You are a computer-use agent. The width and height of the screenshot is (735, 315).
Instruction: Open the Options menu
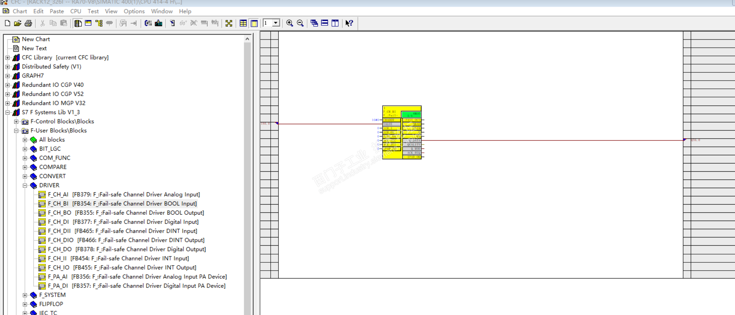134,11
